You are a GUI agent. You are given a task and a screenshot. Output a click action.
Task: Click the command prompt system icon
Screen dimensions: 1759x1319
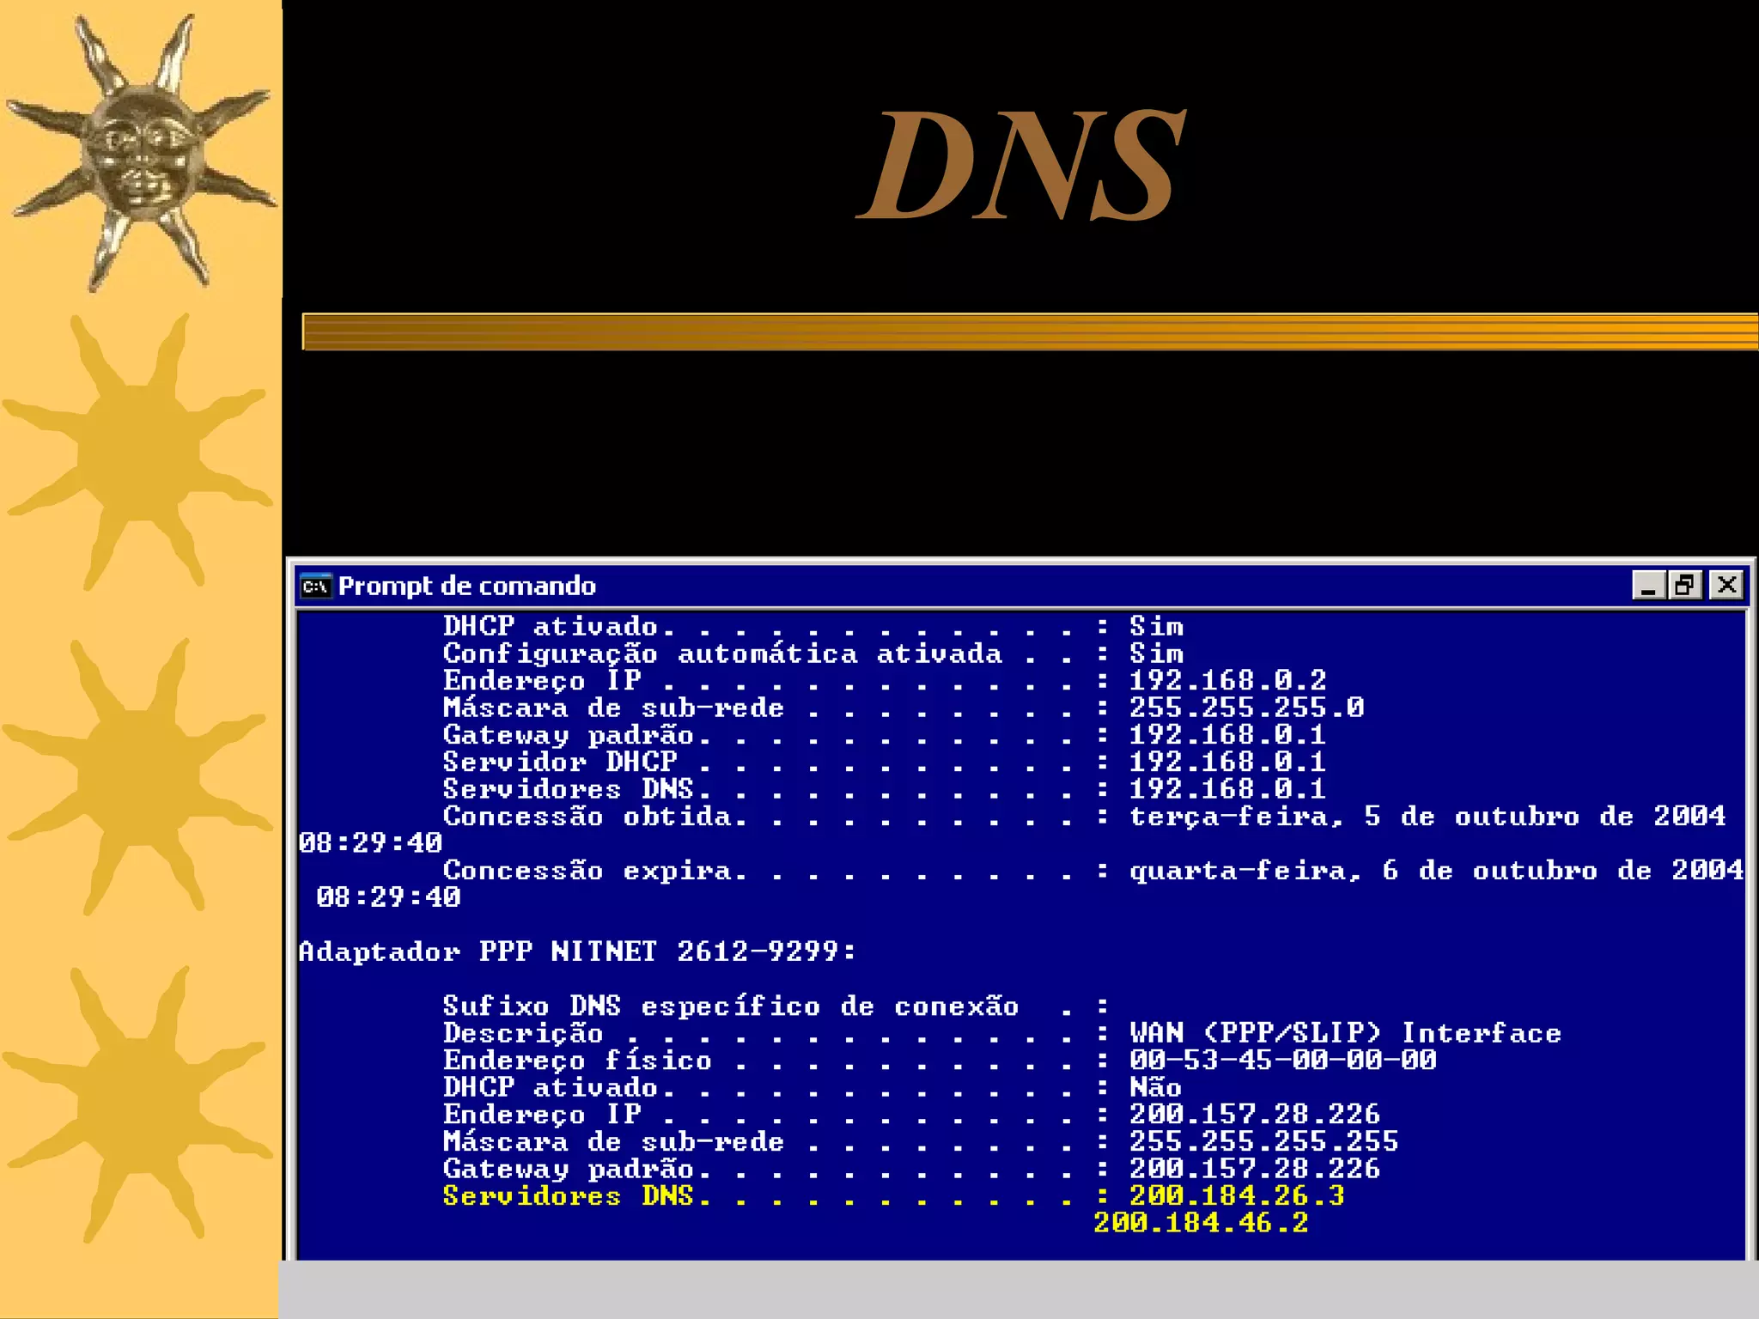(x=315, y=586)
